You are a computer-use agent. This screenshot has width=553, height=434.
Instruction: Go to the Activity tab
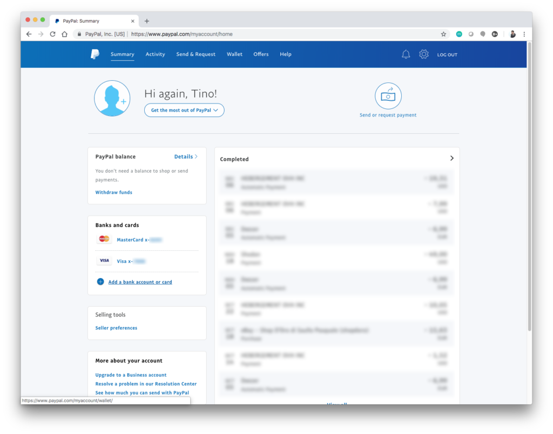155,54
